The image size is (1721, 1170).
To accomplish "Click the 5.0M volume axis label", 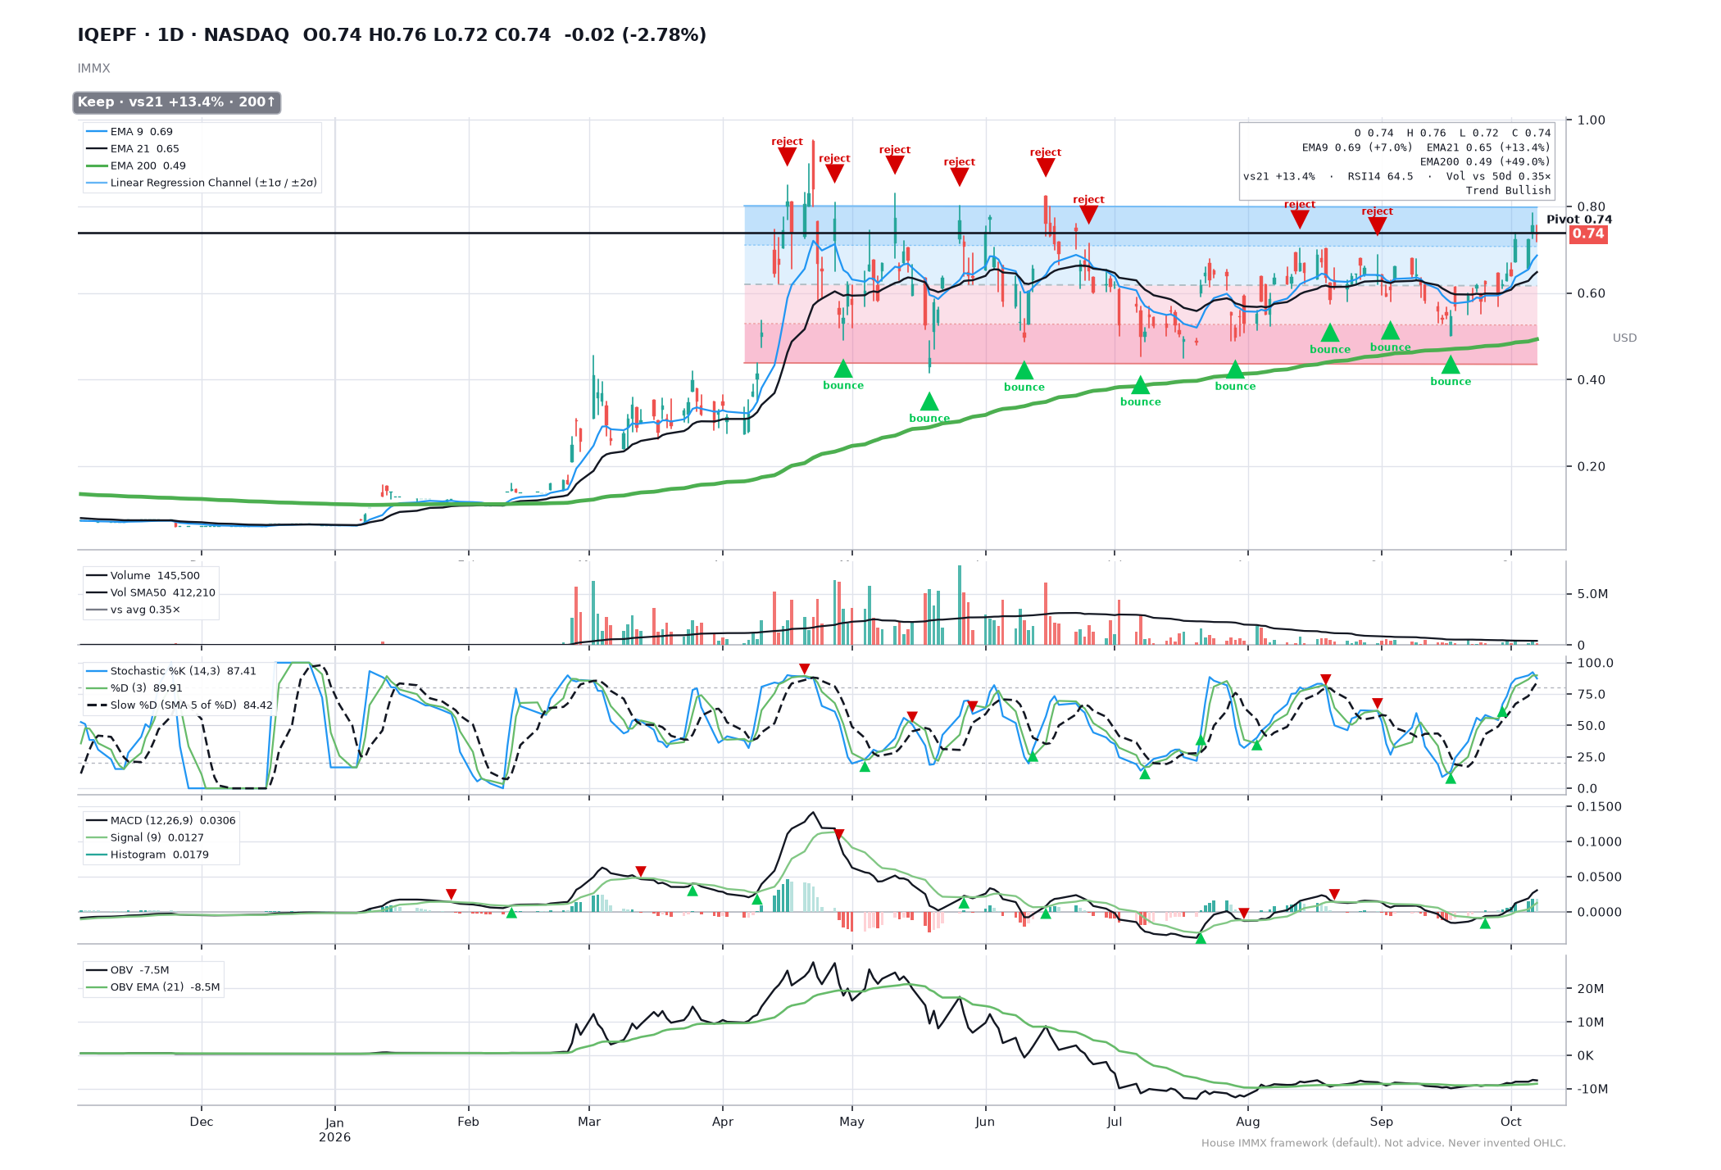I will pyautogui.click(x=1592, y=594).
